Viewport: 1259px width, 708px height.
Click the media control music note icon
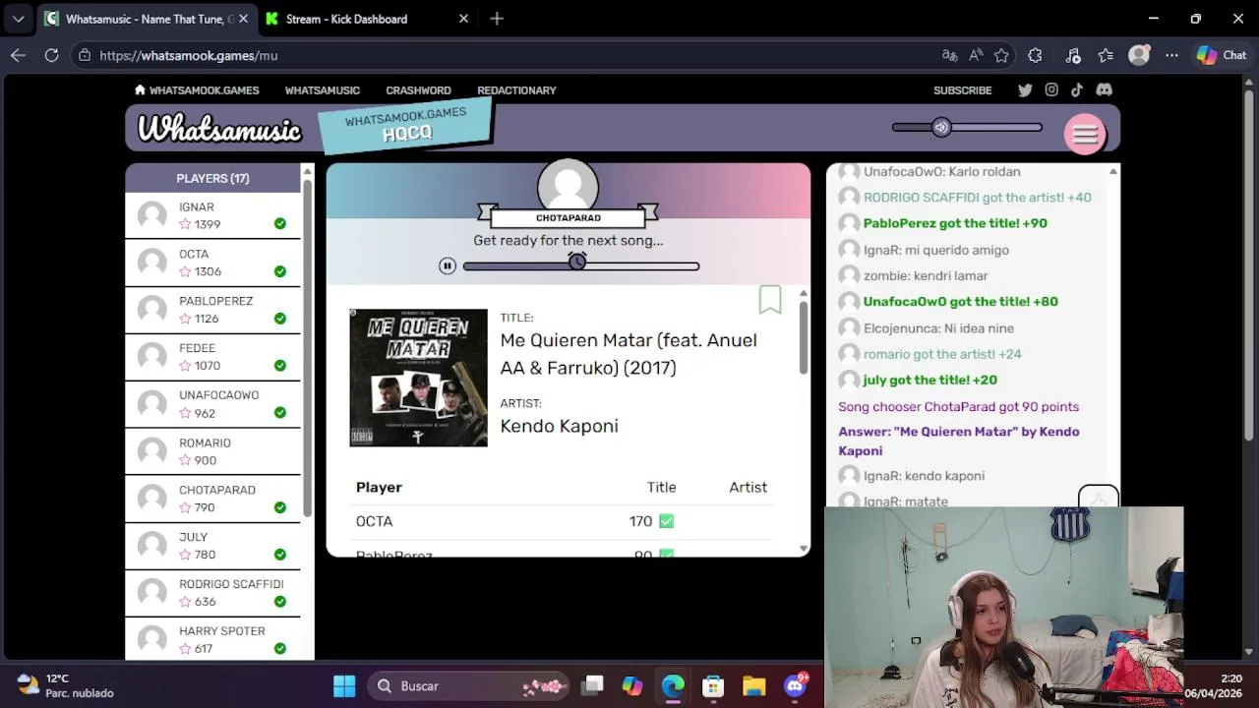tap(1073, 55)
